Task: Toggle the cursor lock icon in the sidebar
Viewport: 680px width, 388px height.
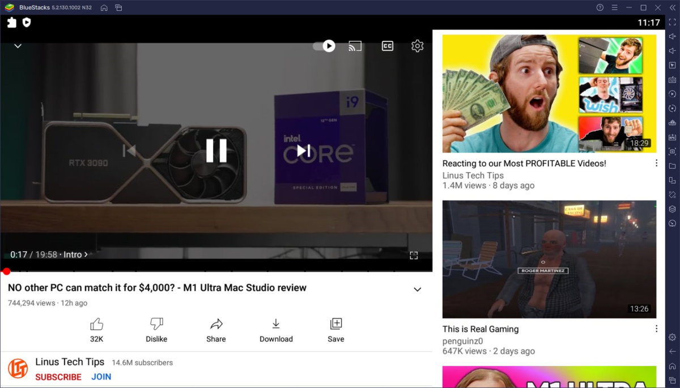Action: coord(672,65)
